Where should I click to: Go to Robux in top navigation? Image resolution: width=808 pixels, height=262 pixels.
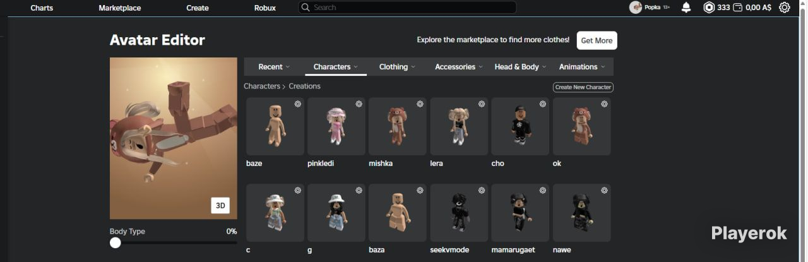[264, 8]
